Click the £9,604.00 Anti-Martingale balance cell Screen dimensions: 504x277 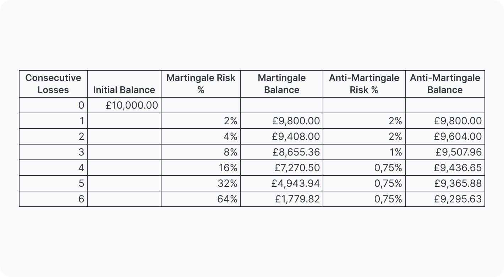tap(458, 137)
